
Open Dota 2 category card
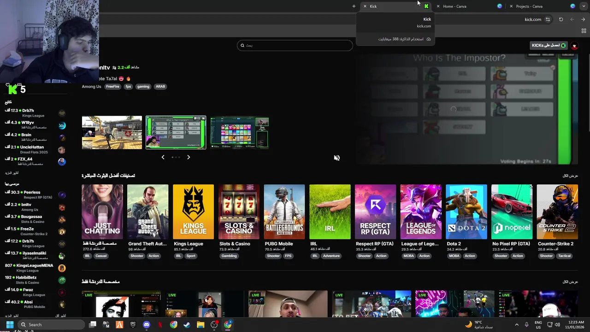[x=466, y=212]
